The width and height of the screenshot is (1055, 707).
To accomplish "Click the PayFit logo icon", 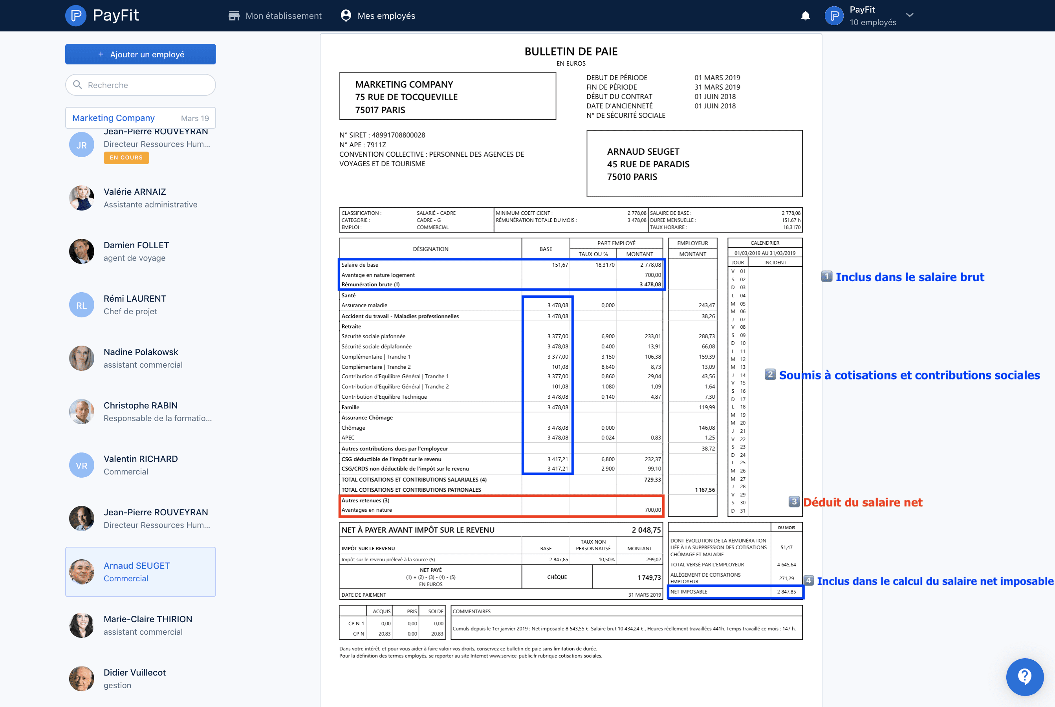I will click(76, 16).
